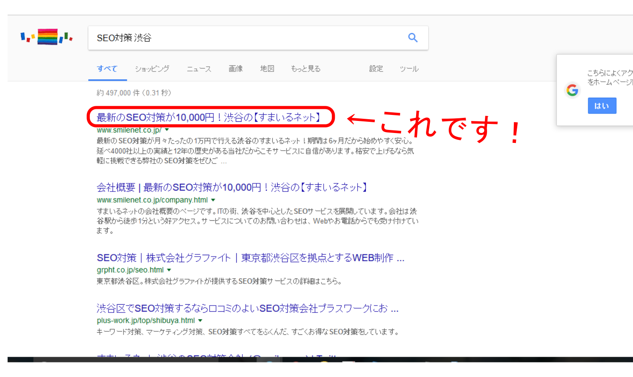Switch to the 画像 tab
The image size is (633, 377).
pos(235,69)
